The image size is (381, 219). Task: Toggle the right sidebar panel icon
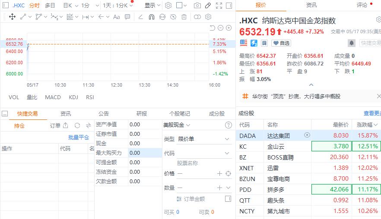click(x=229, y=5)
